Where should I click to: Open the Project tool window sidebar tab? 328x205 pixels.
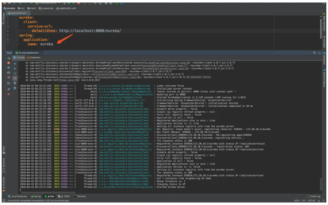4,18
